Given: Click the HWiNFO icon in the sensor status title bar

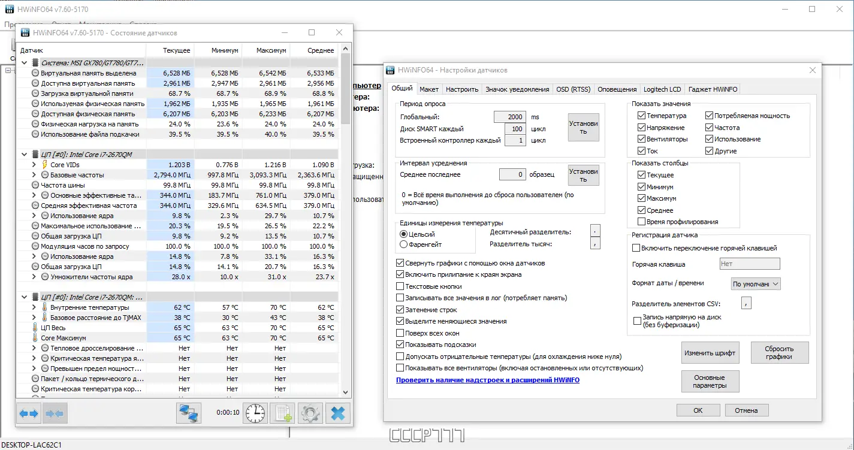Looking at the screenshot, I should point(26,32).
